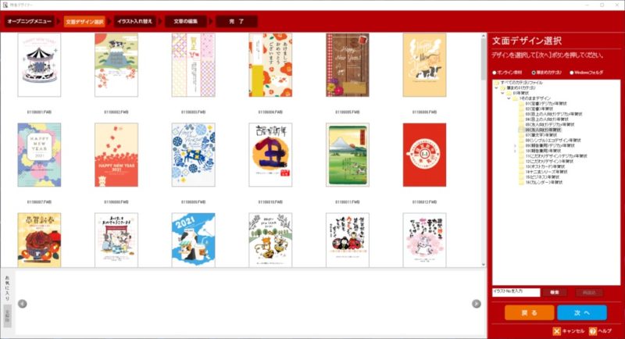Viewport: 625px width, 339px height.
Task: Click the right arrow in favorites strip
Action: (477, 304)
